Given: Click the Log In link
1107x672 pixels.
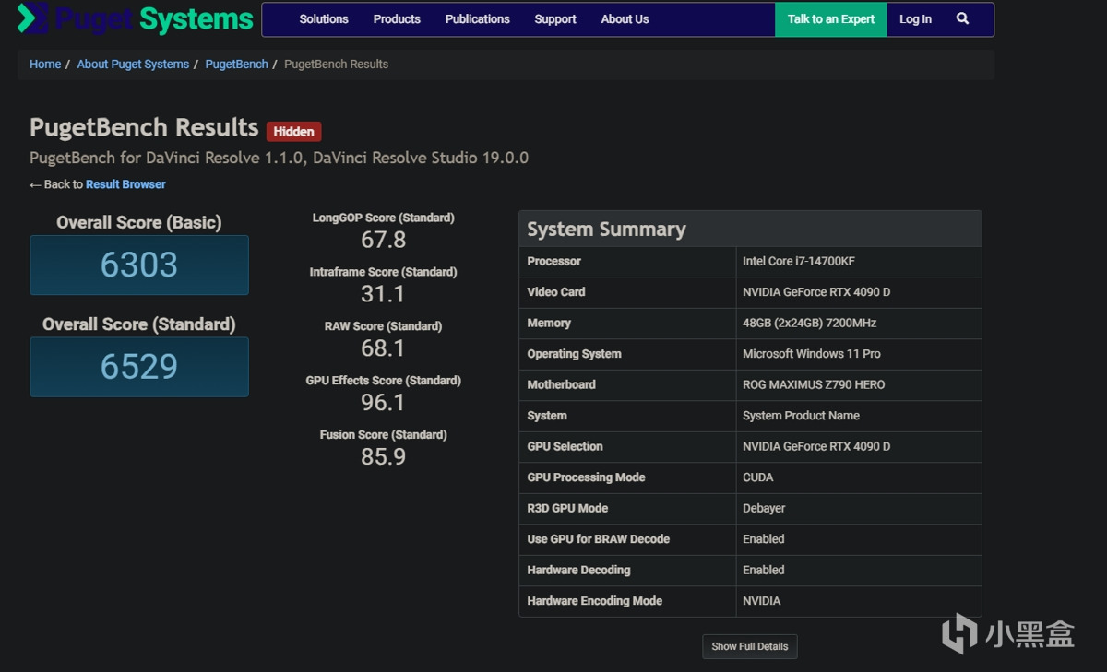Looking at the screenshot, I should click(x=915, y=19).
